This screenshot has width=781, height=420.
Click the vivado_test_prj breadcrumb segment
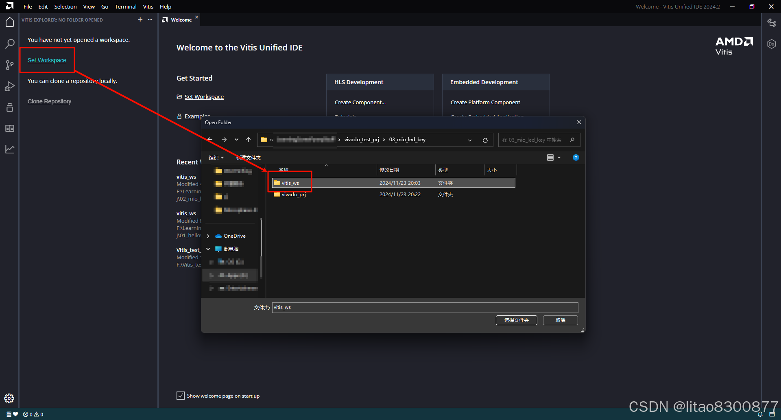(362, 140)
